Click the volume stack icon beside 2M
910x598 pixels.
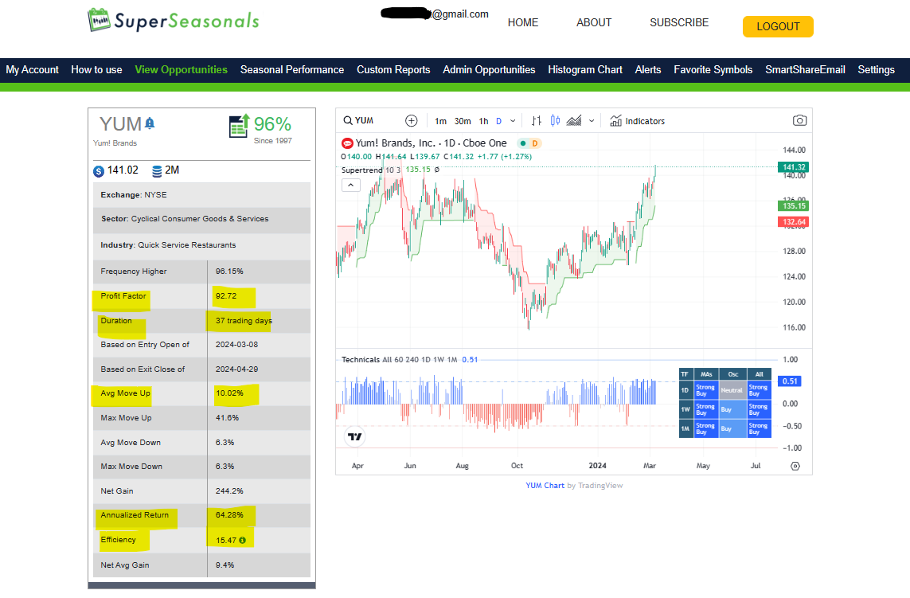157,171
